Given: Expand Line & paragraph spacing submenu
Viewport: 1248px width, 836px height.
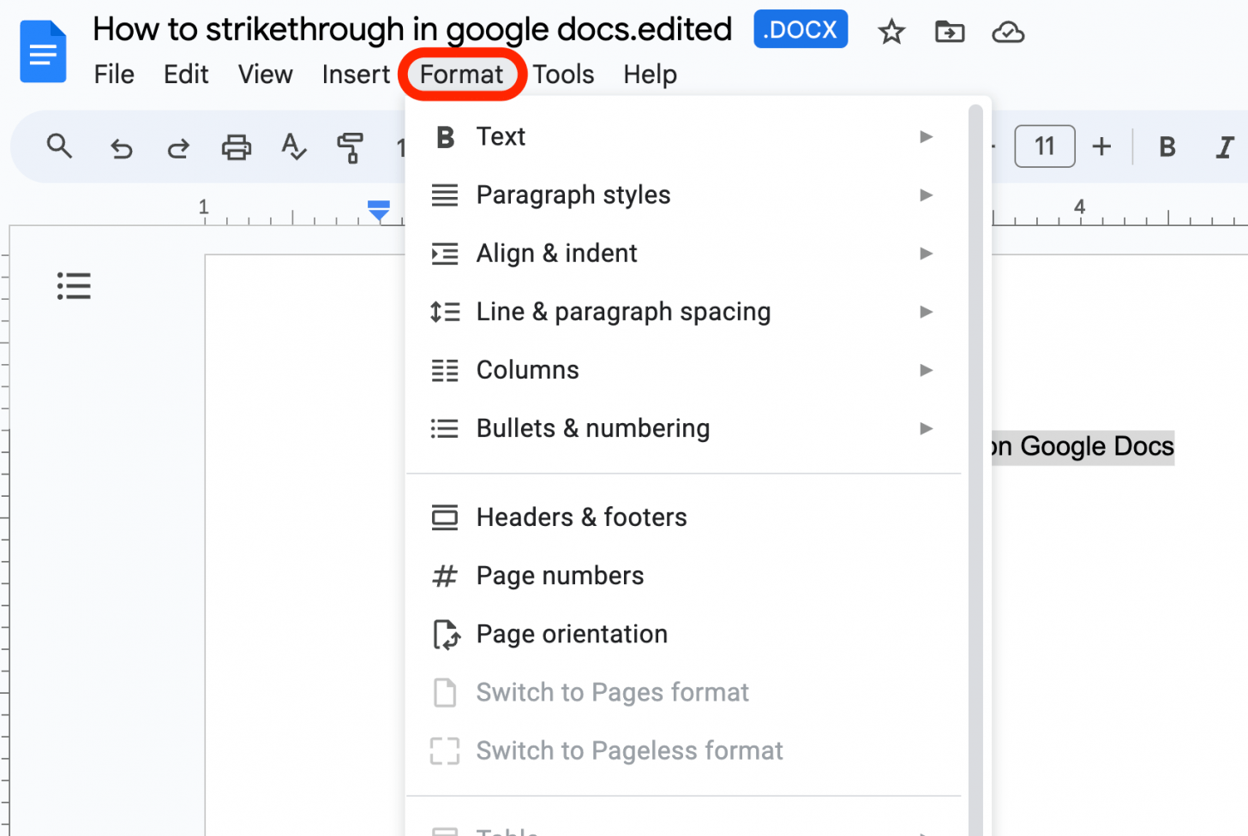Looking at the screenshot, I should [684, 312].
